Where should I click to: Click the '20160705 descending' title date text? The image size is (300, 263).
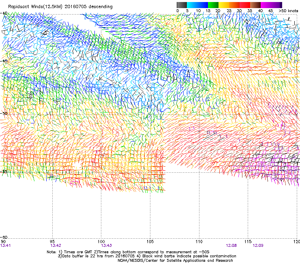pyautogui.click(x=89, y=7)
